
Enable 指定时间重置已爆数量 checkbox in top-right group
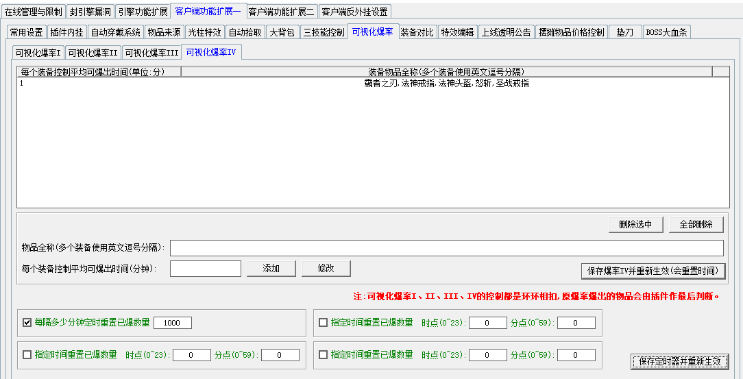coord(323,323)
